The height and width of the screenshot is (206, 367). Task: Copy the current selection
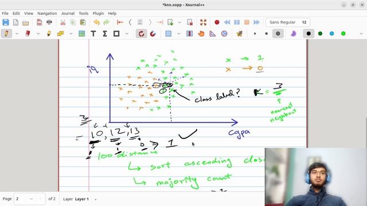pyautogui.click(x=73, y=22)
